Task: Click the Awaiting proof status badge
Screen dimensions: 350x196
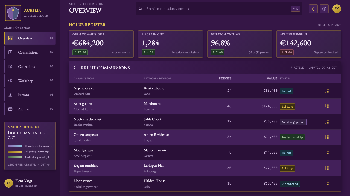Action: [x=293, y=122]
